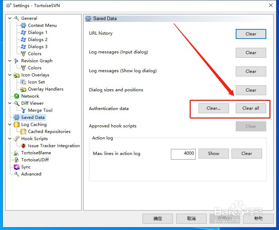The image size is (279, 230).
Task: Click the Advanced wrench icon
Action: point(17,174)
